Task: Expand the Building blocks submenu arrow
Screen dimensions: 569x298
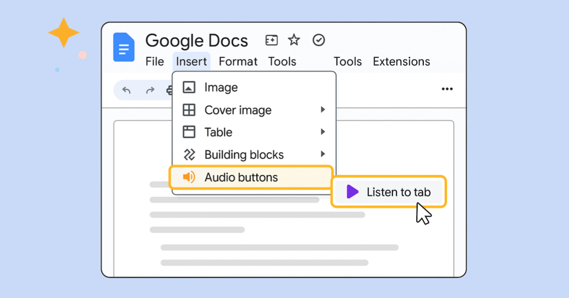Action: pyautogui.click(x=323, y=154)
